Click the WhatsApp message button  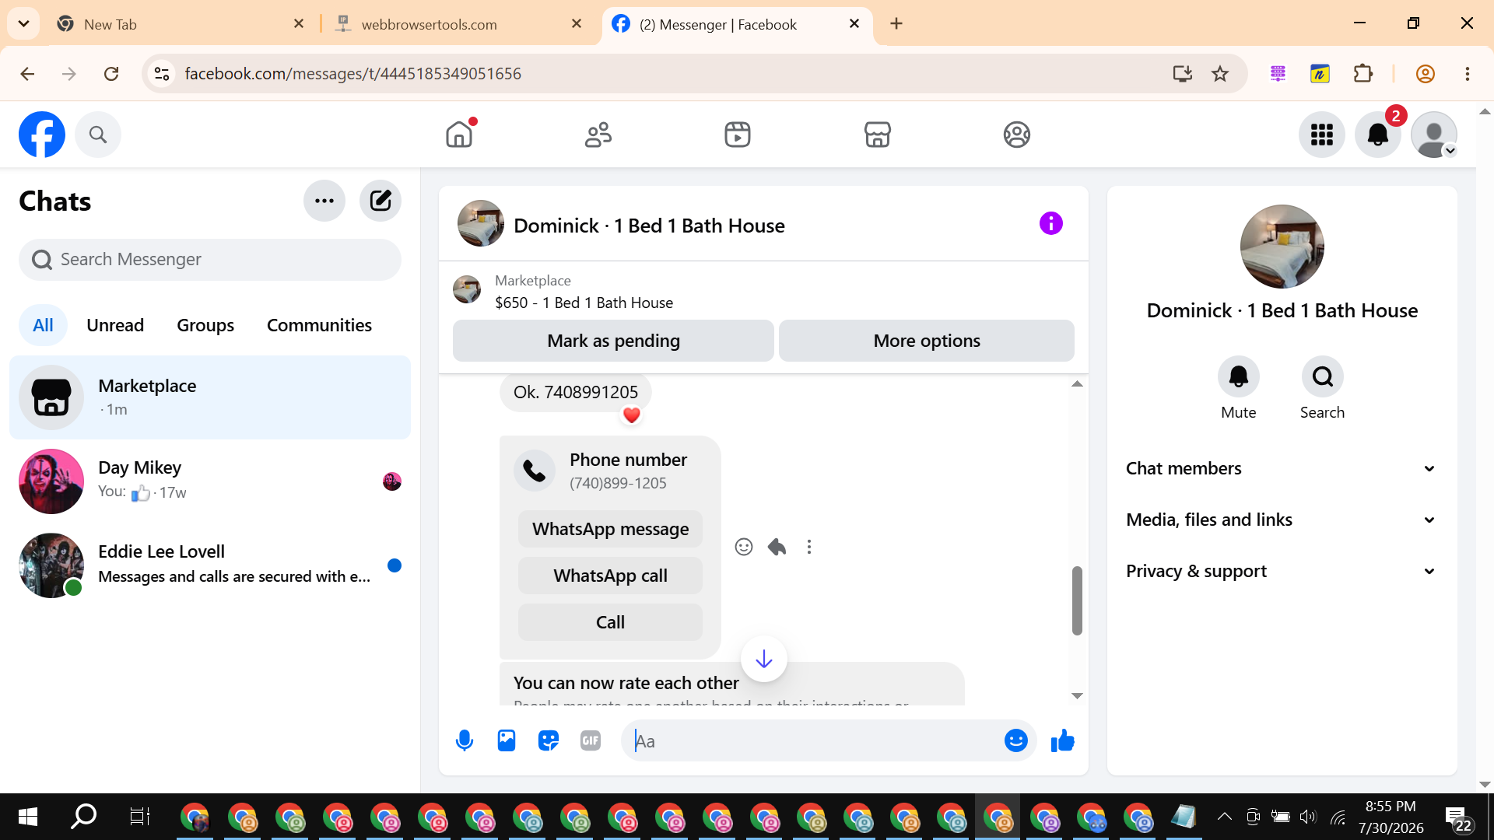[610, 529]
